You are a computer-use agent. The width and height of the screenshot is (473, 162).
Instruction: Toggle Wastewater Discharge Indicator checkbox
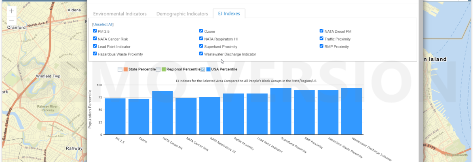201,53
